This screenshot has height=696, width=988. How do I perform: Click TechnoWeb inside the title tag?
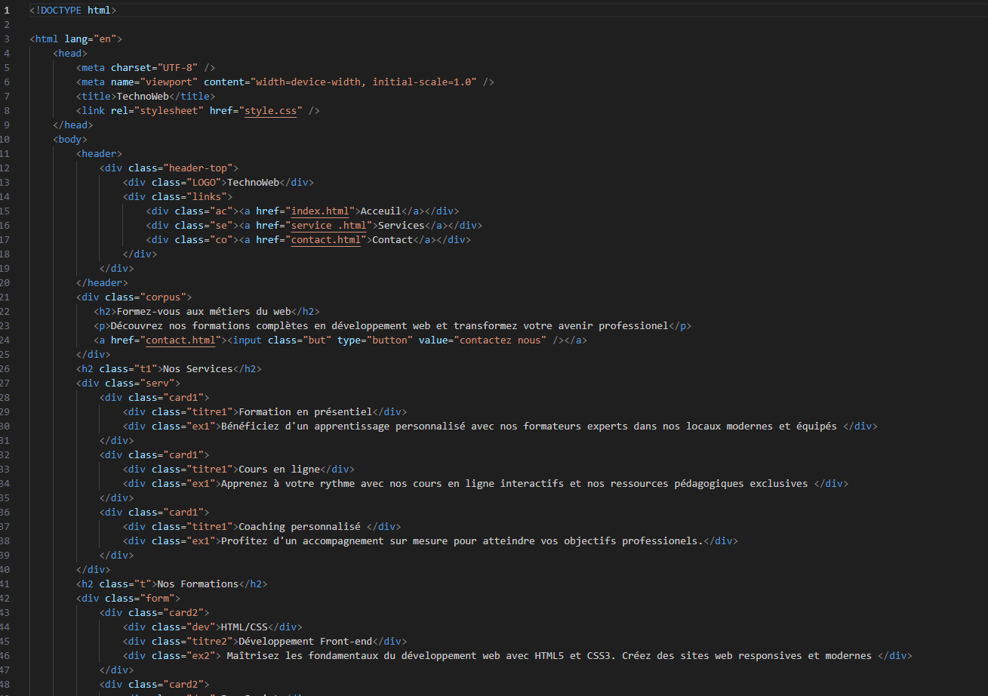pyautogui.click(x=143, y=96)
